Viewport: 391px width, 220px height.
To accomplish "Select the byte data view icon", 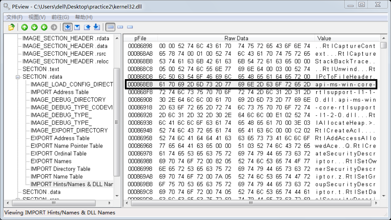I will coord(67,28).
